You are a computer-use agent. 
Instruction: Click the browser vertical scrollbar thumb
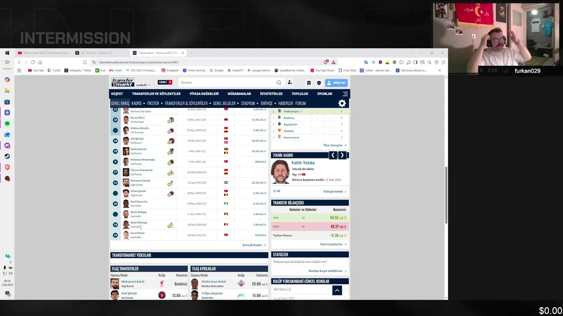[446, 195]
